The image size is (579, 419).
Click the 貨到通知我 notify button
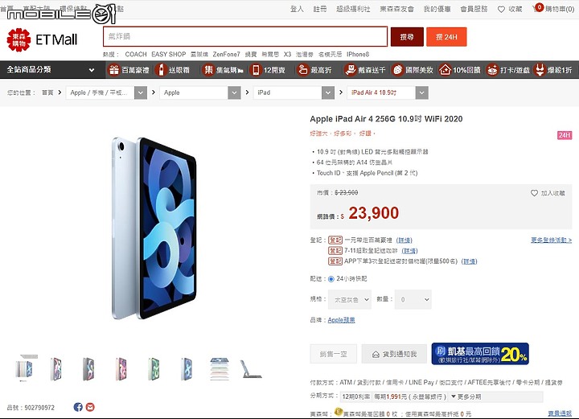pyautogui.click(x=394, y=354)
